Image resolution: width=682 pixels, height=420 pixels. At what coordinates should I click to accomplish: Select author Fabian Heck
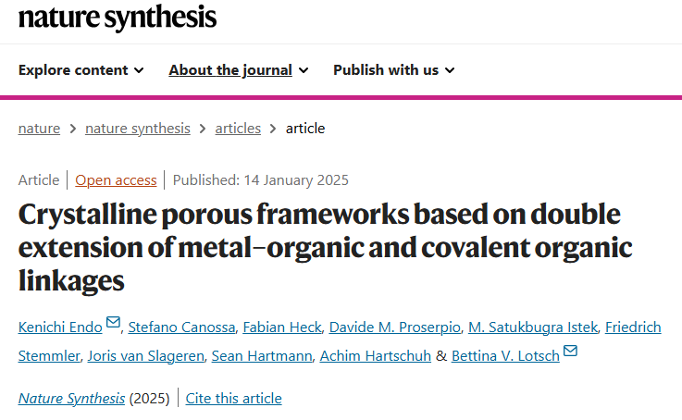(282, 327)
